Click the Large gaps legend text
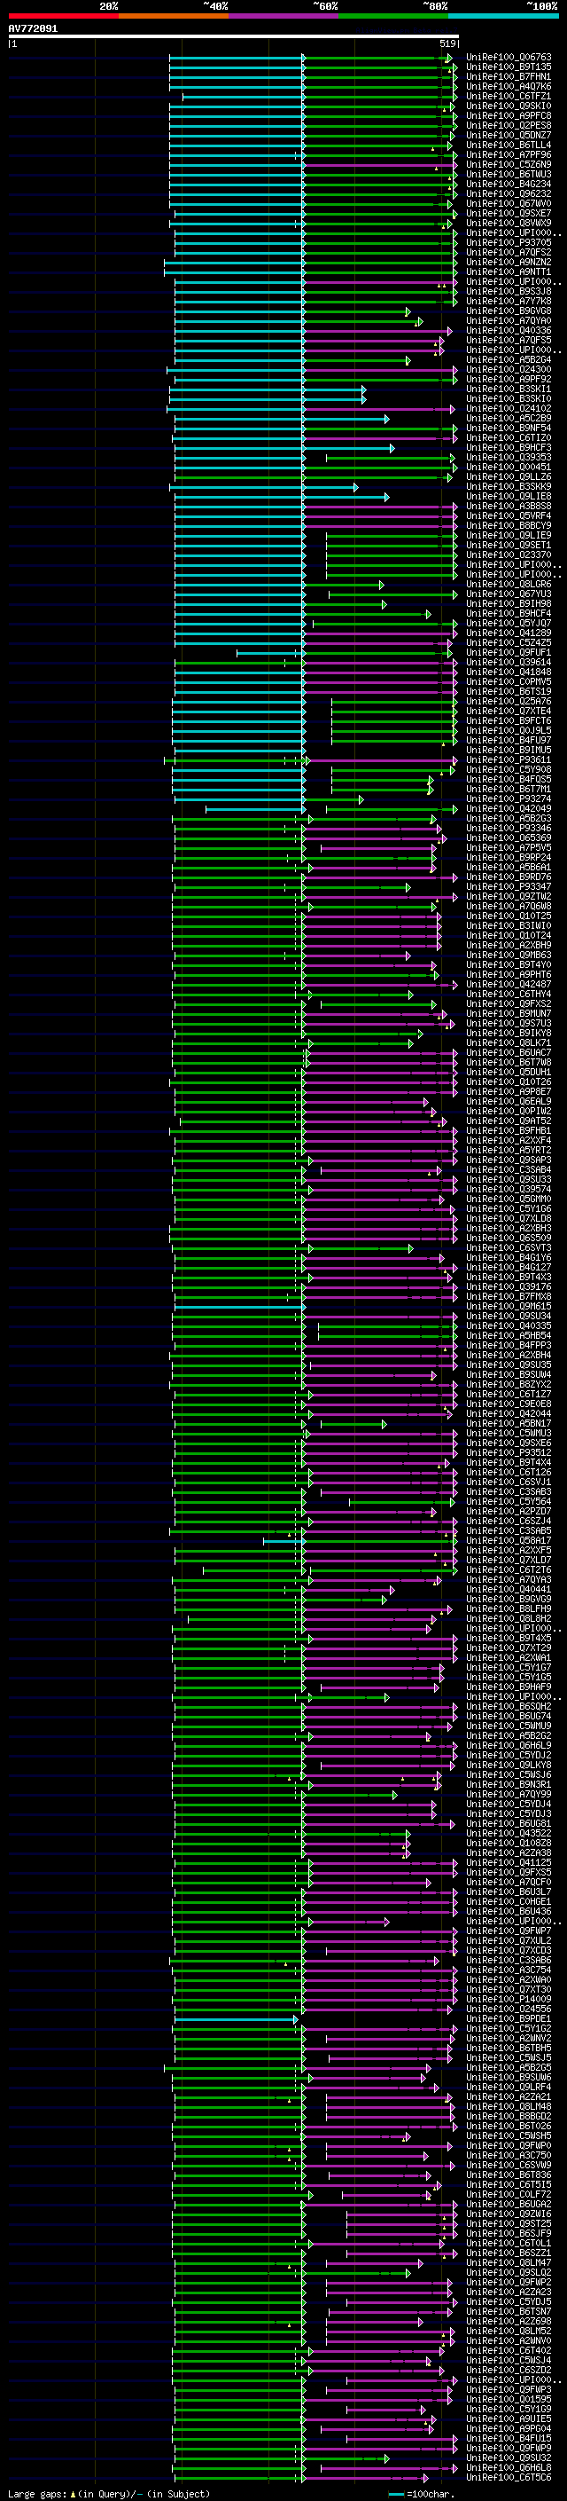This screenshot has height=2501, width=567. pos(38,2493)
